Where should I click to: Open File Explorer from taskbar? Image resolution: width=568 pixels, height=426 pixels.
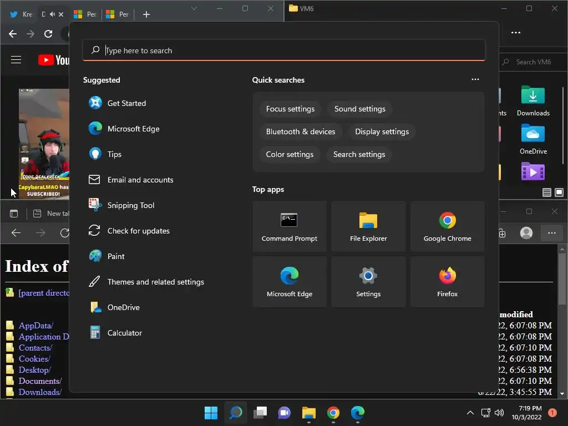308,413
